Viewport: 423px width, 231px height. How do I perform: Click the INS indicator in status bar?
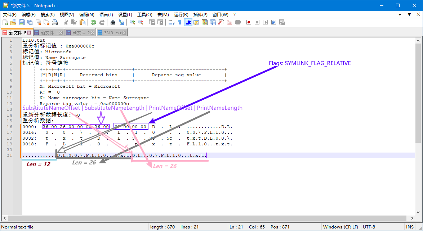pyautogui.click(x=410, y=227)
